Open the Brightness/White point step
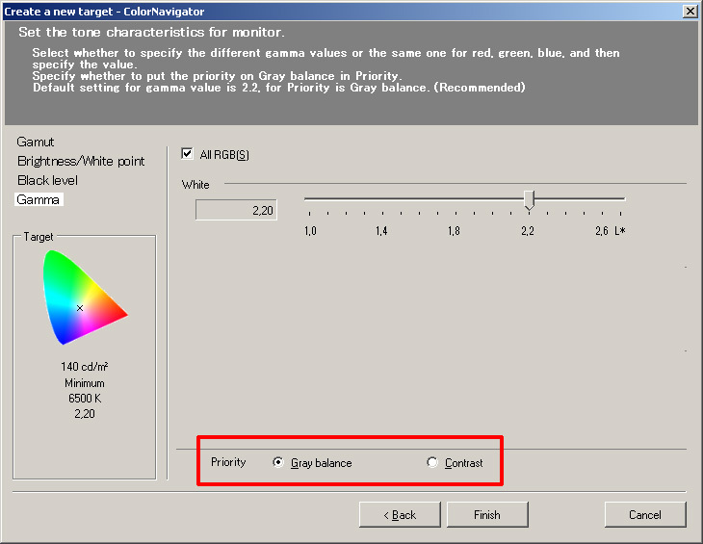 (x=81, y=161)
